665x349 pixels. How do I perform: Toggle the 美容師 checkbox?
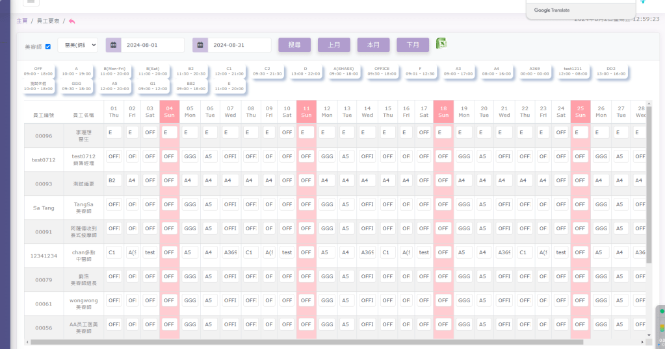point(48,46)
